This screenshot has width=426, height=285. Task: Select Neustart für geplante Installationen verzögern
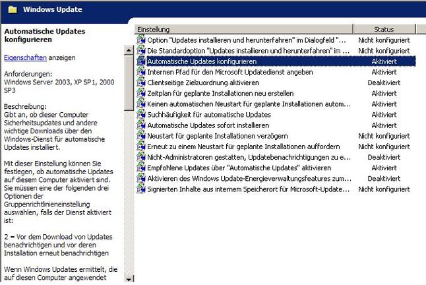pos(218,136)
